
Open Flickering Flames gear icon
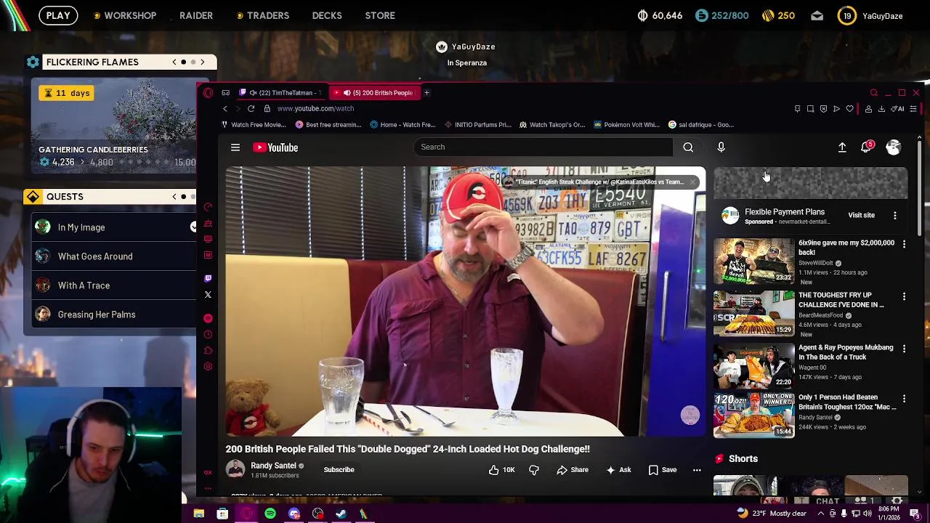click(x=33, y=62)
